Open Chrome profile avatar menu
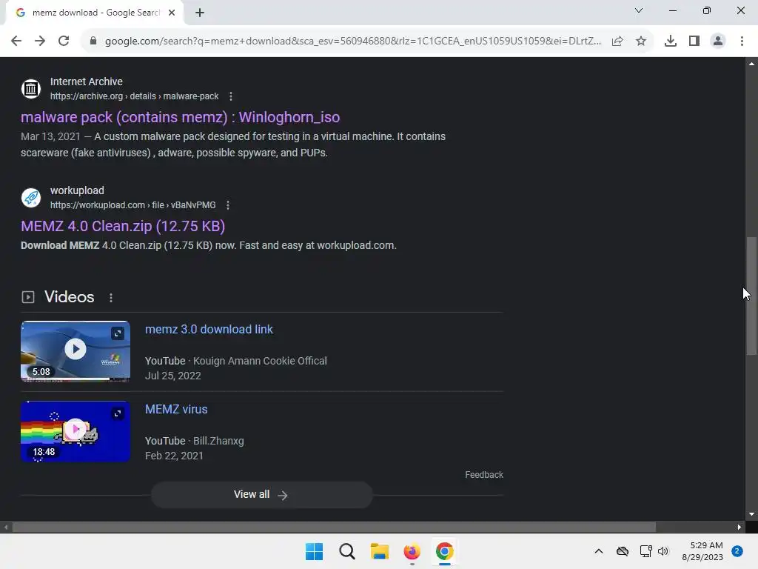Viewport: 758px width, 569px height. click(718, 41)
